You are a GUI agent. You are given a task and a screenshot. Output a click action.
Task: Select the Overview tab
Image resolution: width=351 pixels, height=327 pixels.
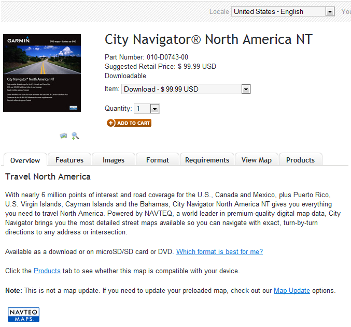tap(25, 160)
